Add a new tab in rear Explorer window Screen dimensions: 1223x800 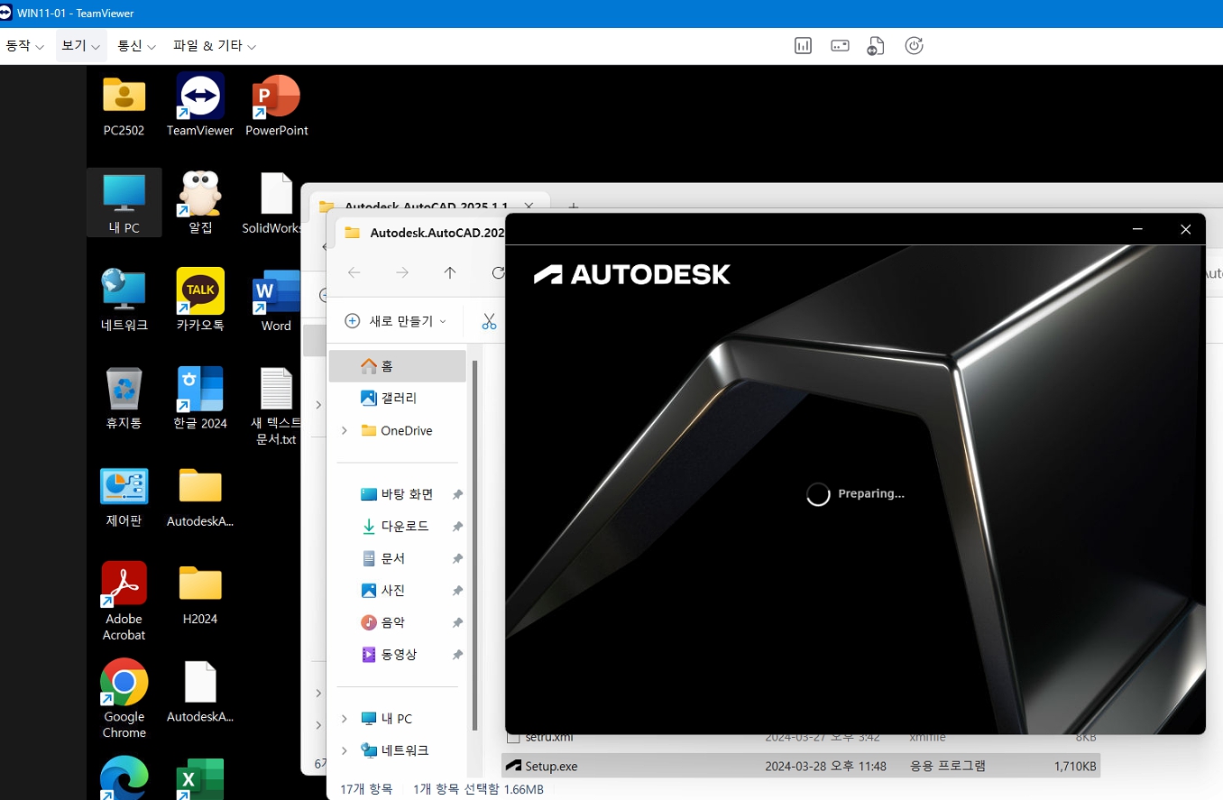pyautogui.click(x=572, y=207)
